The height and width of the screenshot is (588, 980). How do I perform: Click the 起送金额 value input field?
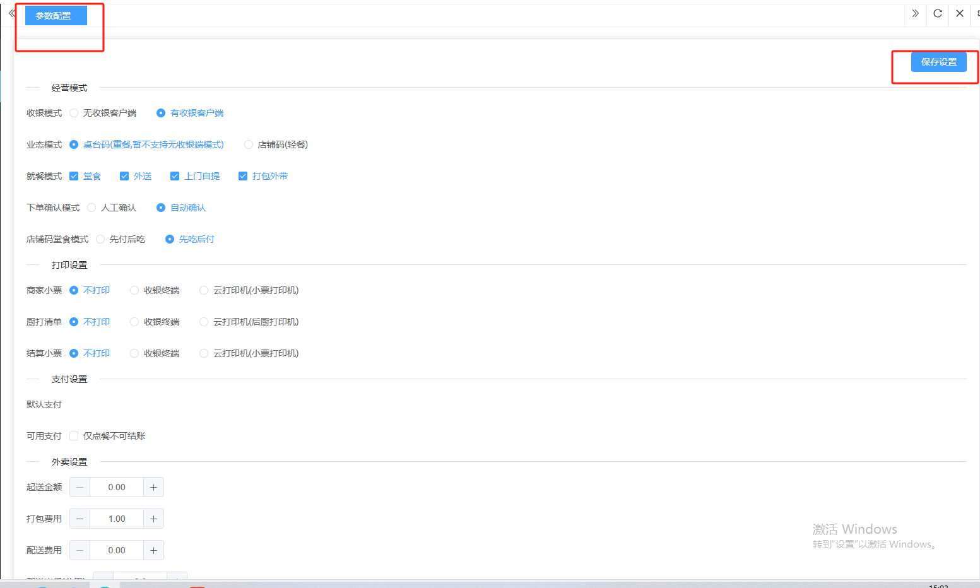[x=117, y=487]
